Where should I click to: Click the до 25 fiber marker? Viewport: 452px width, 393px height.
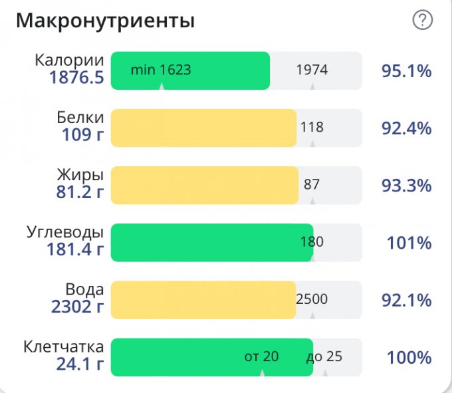coord(324,356)
